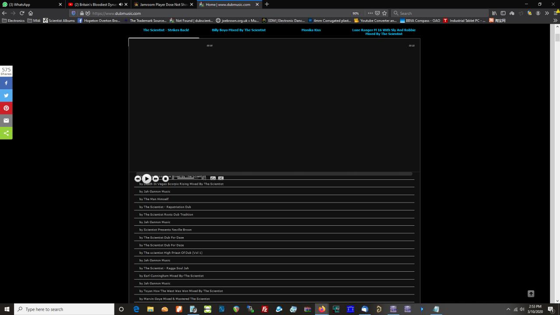Viewport: 560px width, 315px height.
Task: Show more bookmarks with the toolbar chevron
Action: coord(556,21)
